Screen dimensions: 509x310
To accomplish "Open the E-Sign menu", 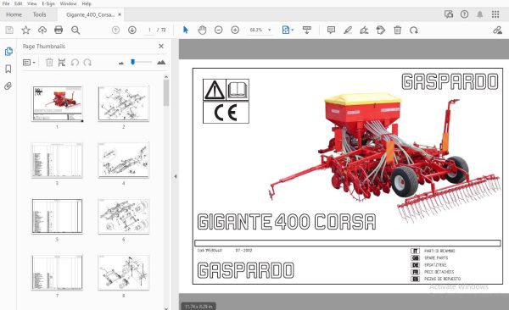I will [48, 3].
